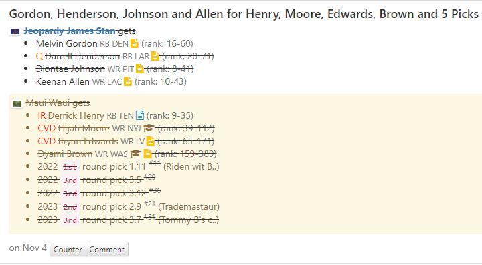482x265 pixels.
Task: Open the Melvin Gordon player link
Action: point(66,44)
